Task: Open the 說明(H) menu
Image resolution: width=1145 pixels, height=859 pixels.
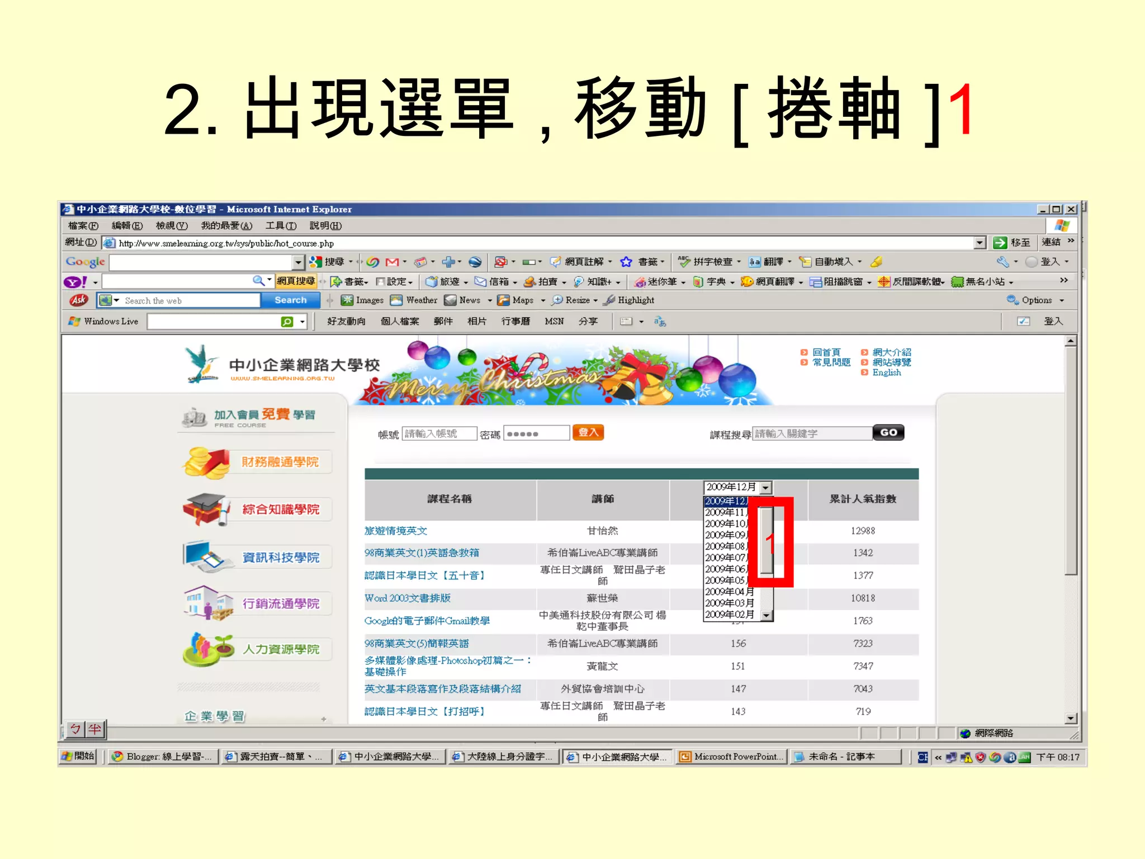Action: (x=325, y=226)
